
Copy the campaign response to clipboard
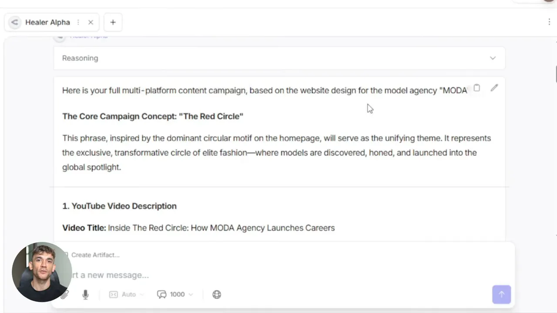click(476, 88)
